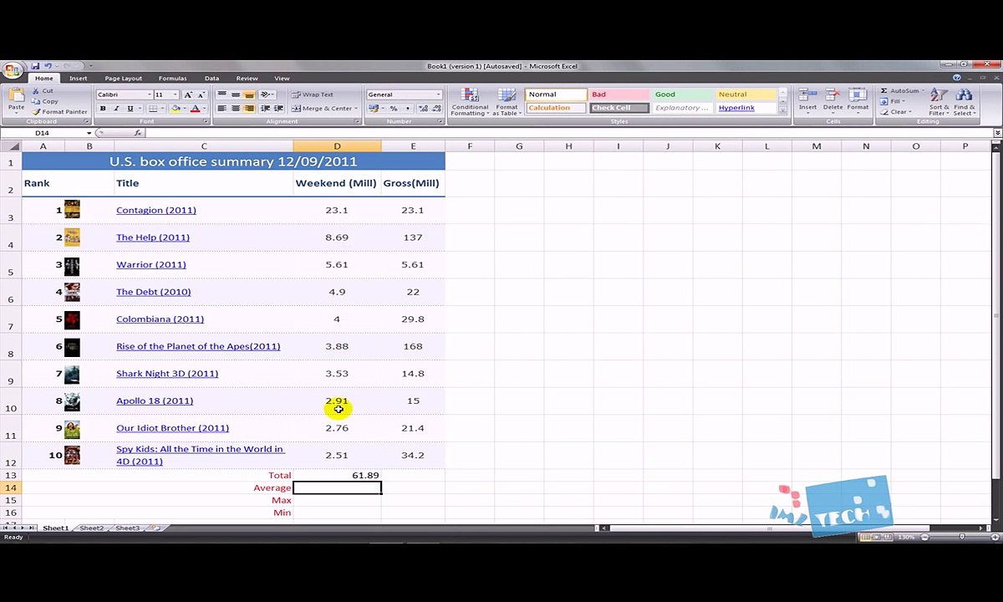Open the Excel Help question mark
This screenshot has width=1003, height=602.
pyautogui.click(x=957, y=78)
